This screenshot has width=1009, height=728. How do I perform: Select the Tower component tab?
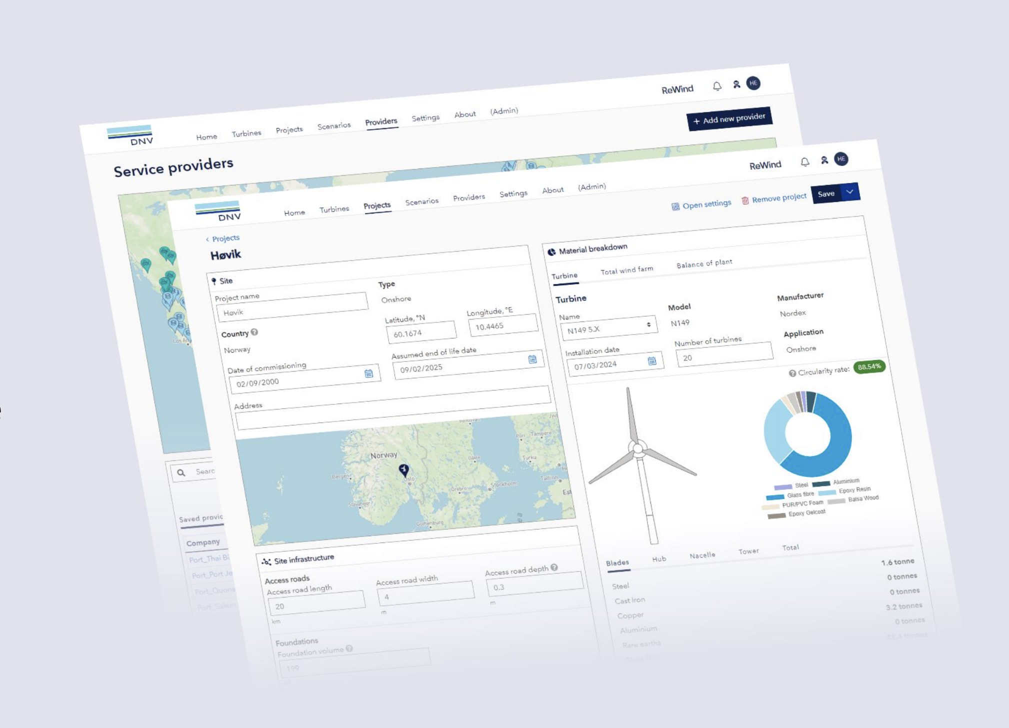pos(748,551)
